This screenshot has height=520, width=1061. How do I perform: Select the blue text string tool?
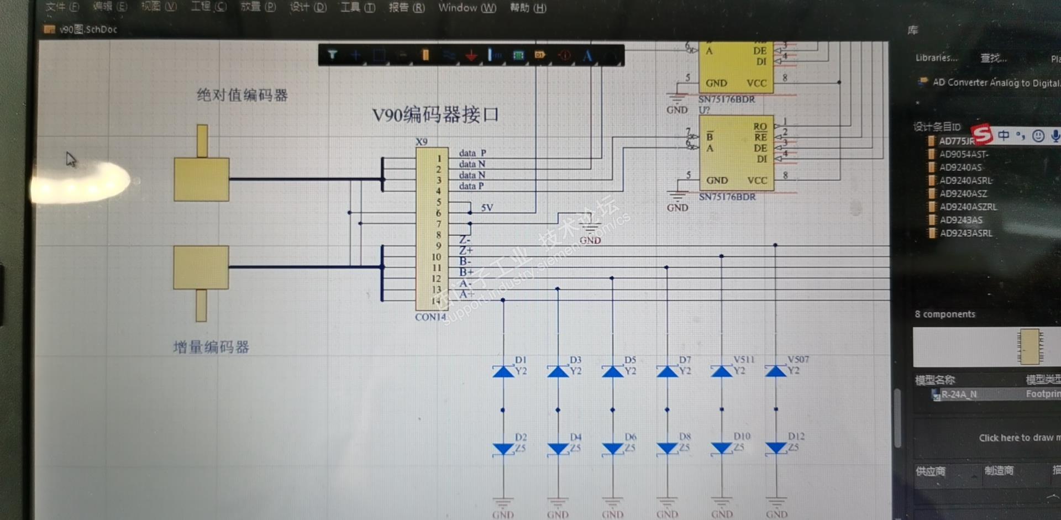click(587, 55)
